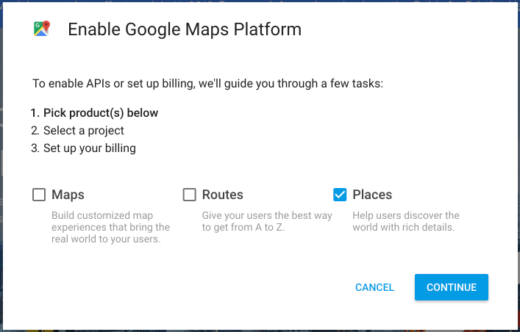Click the Places product label
Image resolution: width=520 pixels, height=332 pixels.
(372, 195)
